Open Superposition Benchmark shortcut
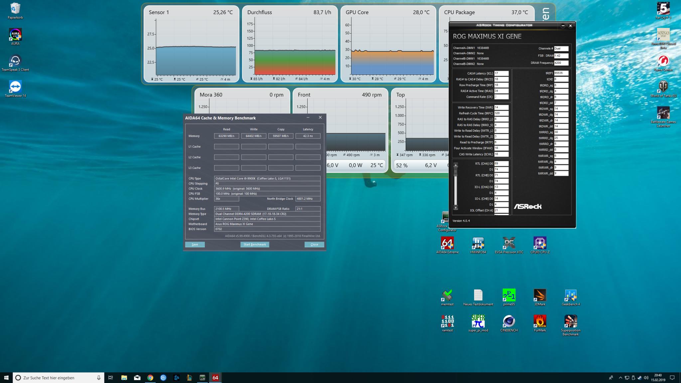The image size is (681, 383). [571, 325]
